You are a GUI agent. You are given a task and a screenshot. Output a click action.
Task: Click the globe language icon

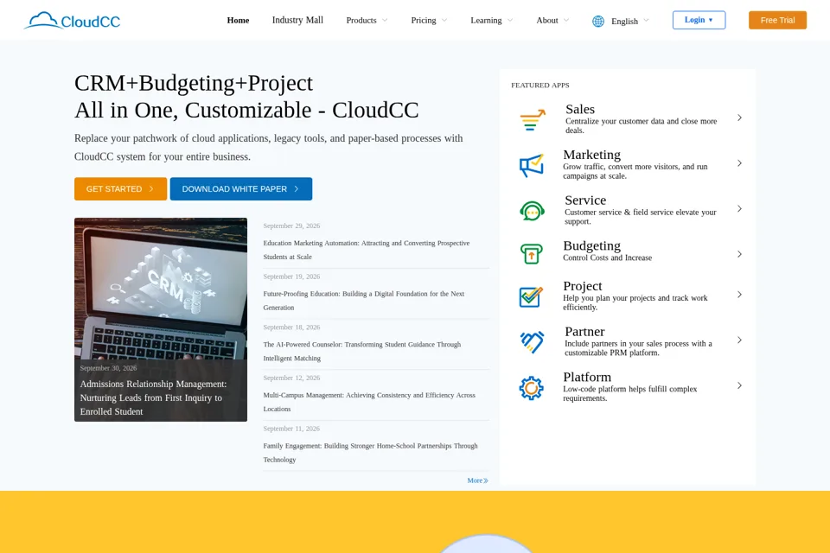click(x=598, y=21)
